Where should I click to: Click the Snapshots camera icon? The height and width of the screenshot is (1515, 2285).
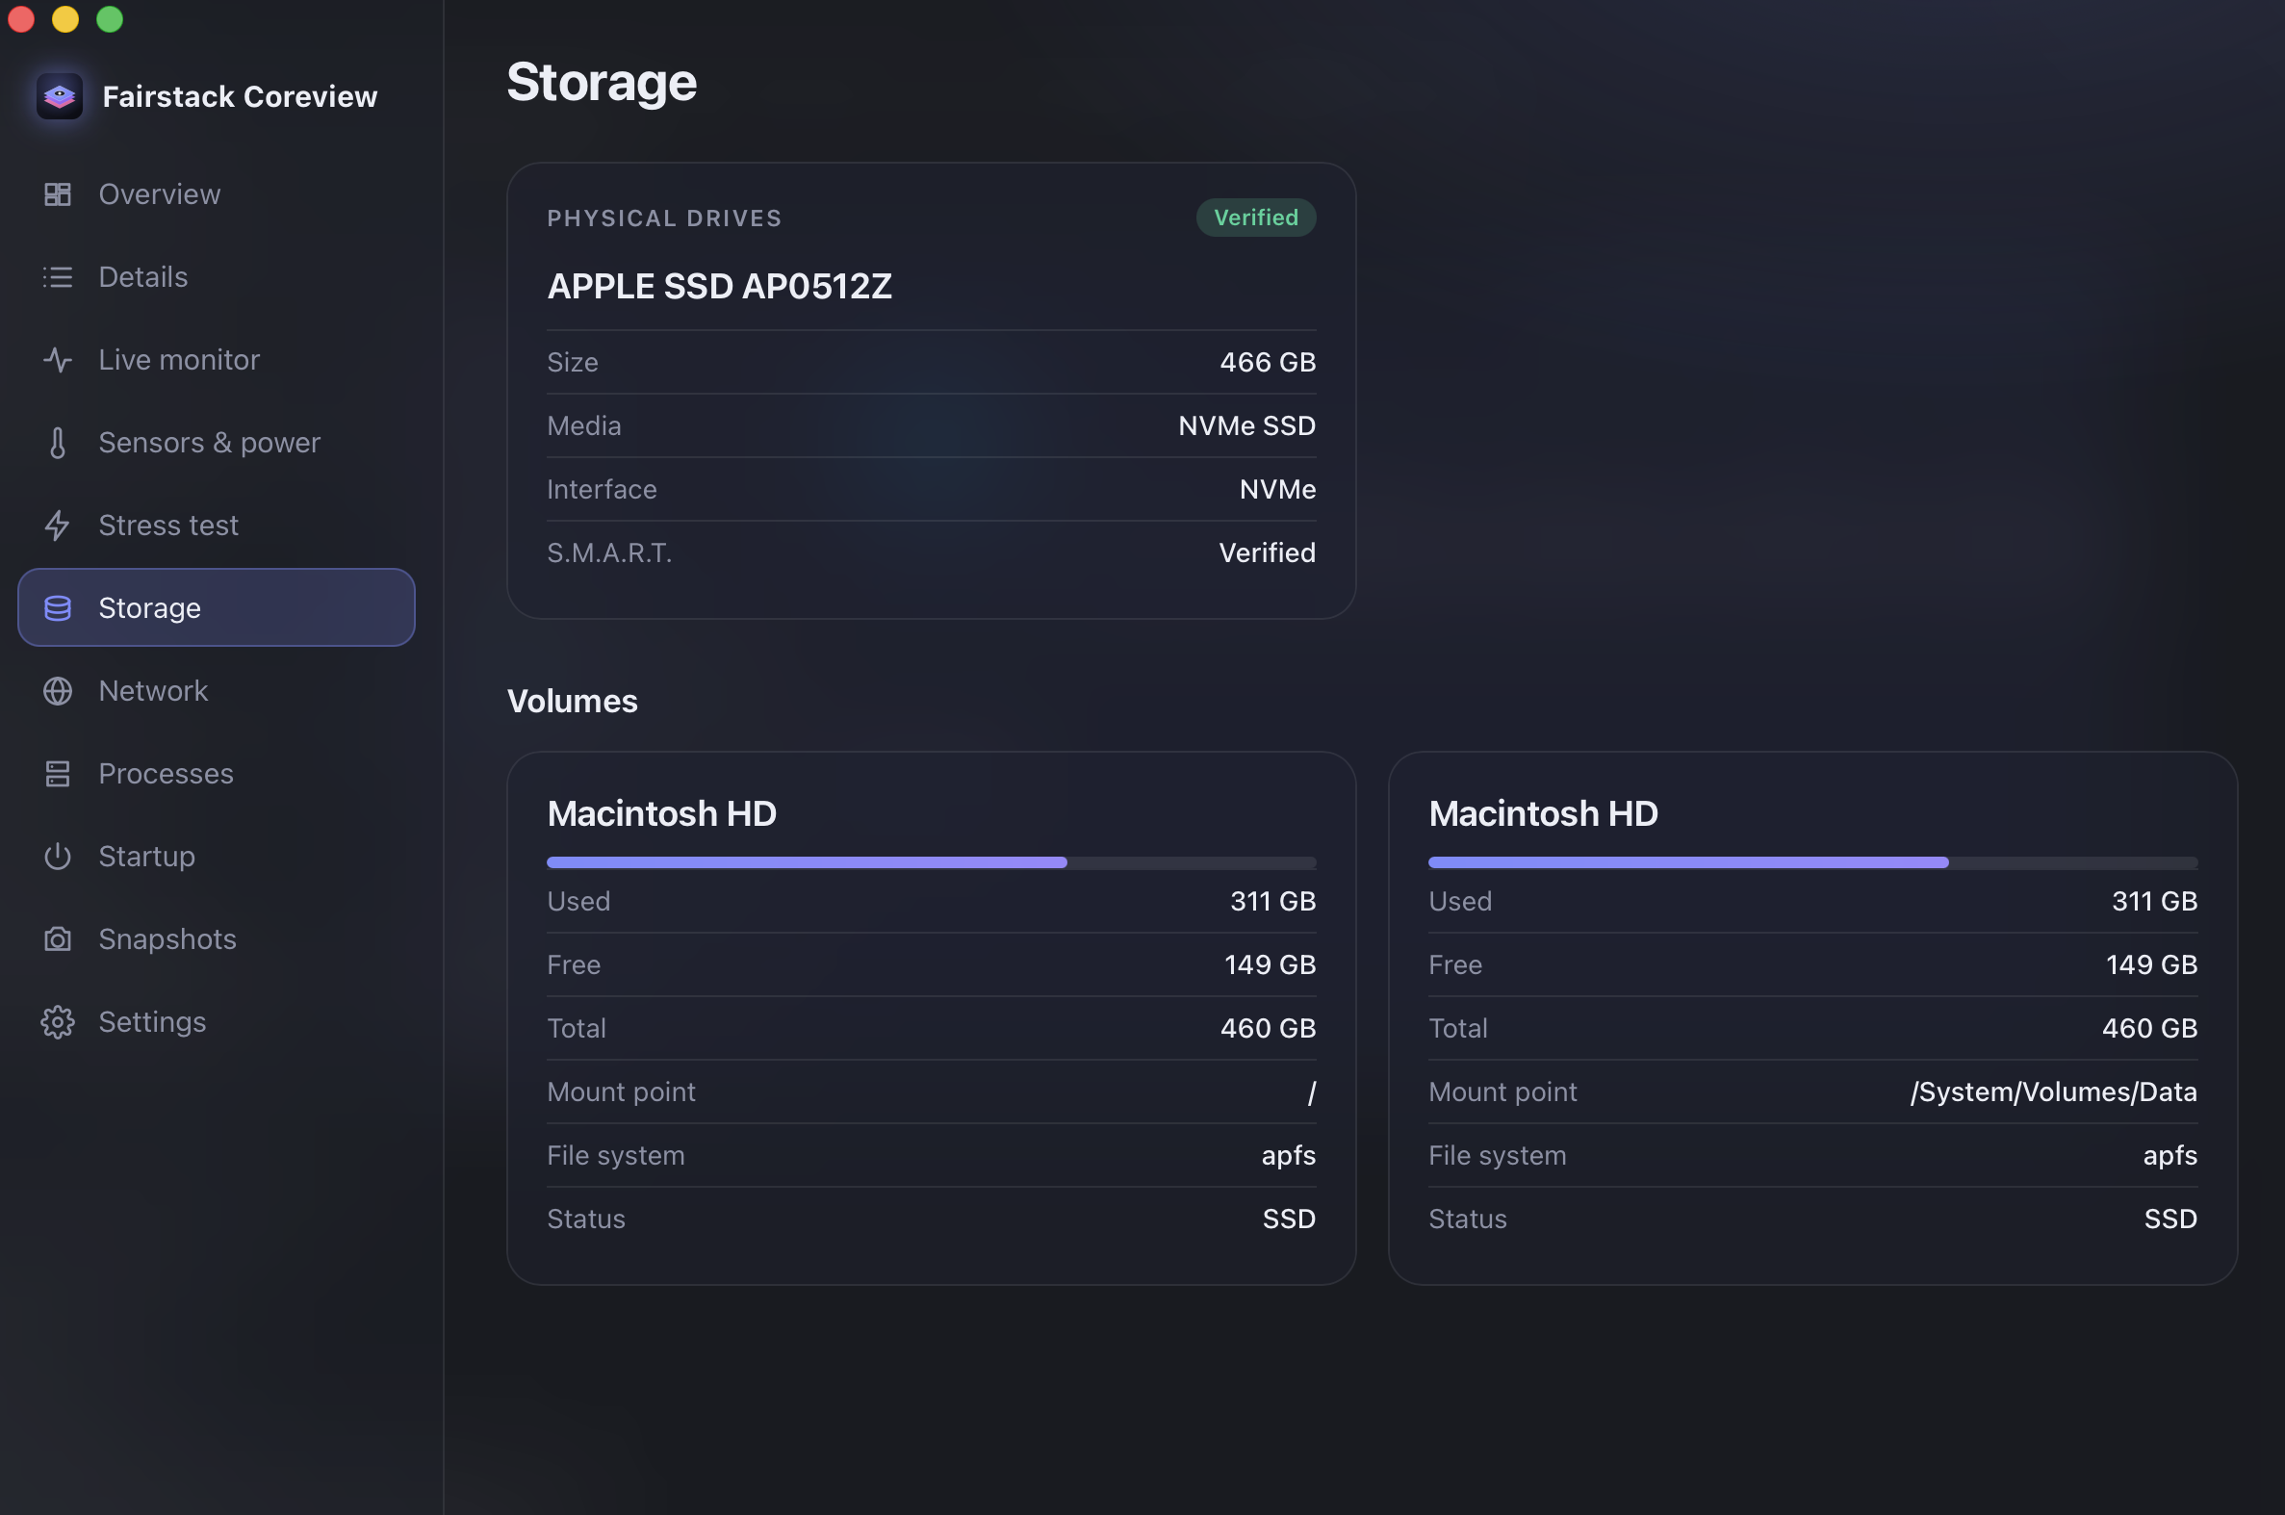click(x=58, y=939)
